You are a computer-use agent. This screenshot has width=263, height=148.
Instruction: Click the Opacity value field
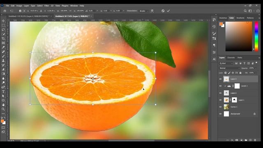[251, 68]
